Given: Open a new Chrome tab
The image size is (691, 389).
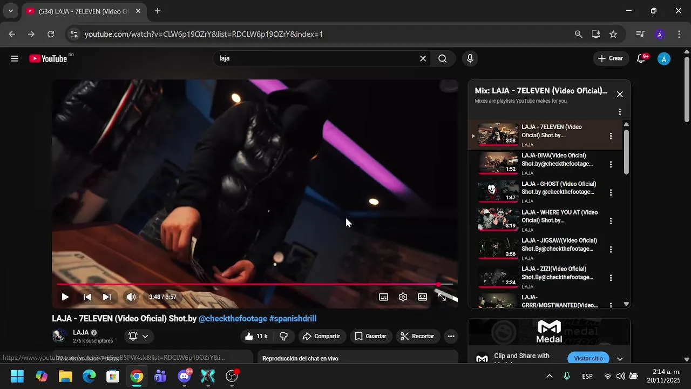Looking at the screenshot, I should (x=158, y=11).
